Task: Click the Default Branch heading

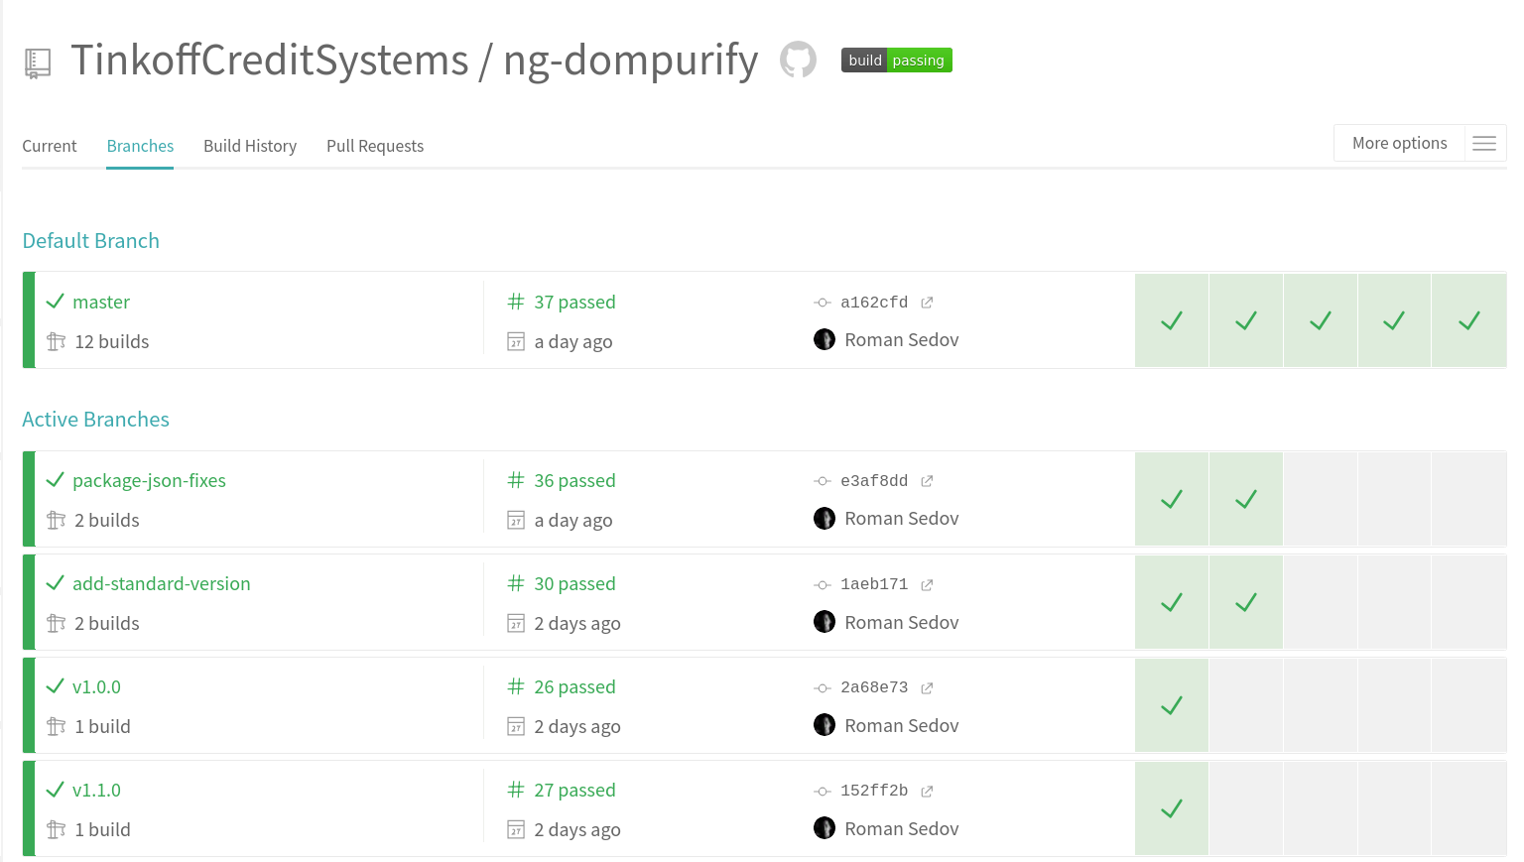Action: (90, 241)
